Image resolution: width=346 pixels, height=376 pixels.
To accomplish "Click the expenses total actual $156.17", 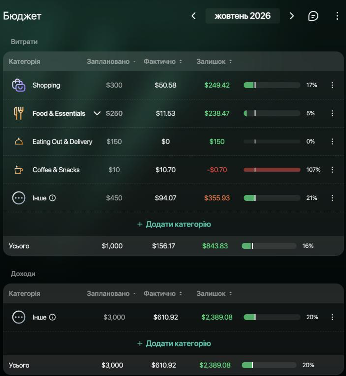I will pos(164,246).
